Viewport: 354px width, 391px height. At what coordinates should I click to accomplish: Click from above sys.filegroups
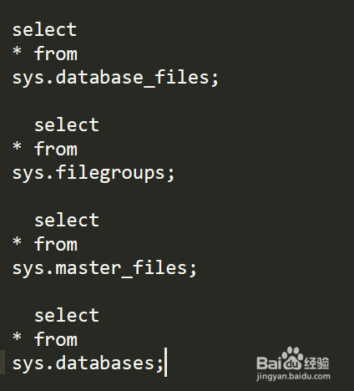(56, 149)
